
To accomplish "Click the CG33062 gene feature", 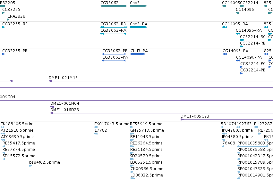I will (x=113, y=6).
